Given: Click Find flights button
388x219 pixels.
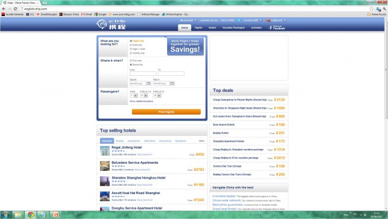Looking at the screenshot, I should click(166, 112).
